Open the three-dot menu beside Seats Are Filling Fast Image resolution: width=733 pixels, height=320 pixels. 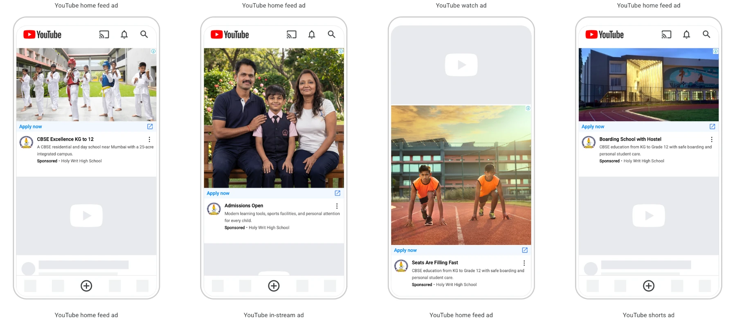pyautogui.click(x=524, y=263)
